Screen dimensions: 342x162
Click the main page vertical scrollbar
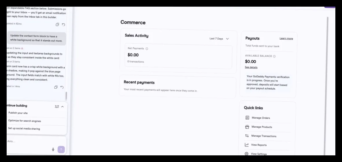pos(326,86)
